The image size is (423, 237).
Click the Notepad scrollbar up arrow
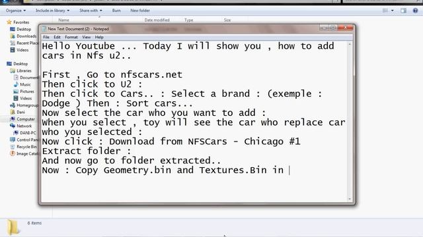tap(350, 44)
